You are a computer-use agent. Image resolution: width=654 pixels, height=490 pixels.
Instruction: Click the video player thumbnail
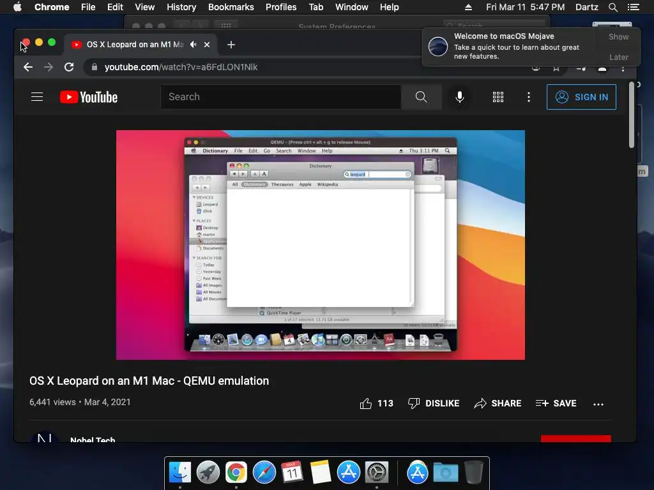[321, 245]
